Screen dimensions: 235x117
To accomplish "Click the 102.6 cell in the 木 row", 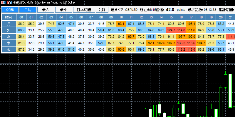I will click(x=161, y=43).
